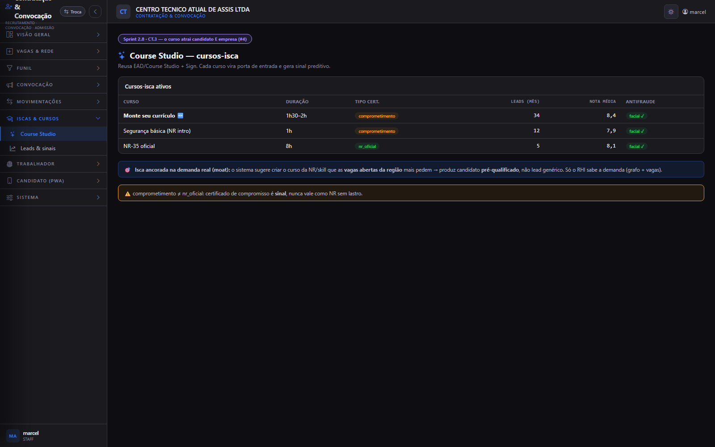Click the nr_oficial certificate tag
715x447 pixels.
tap(367, 147)
